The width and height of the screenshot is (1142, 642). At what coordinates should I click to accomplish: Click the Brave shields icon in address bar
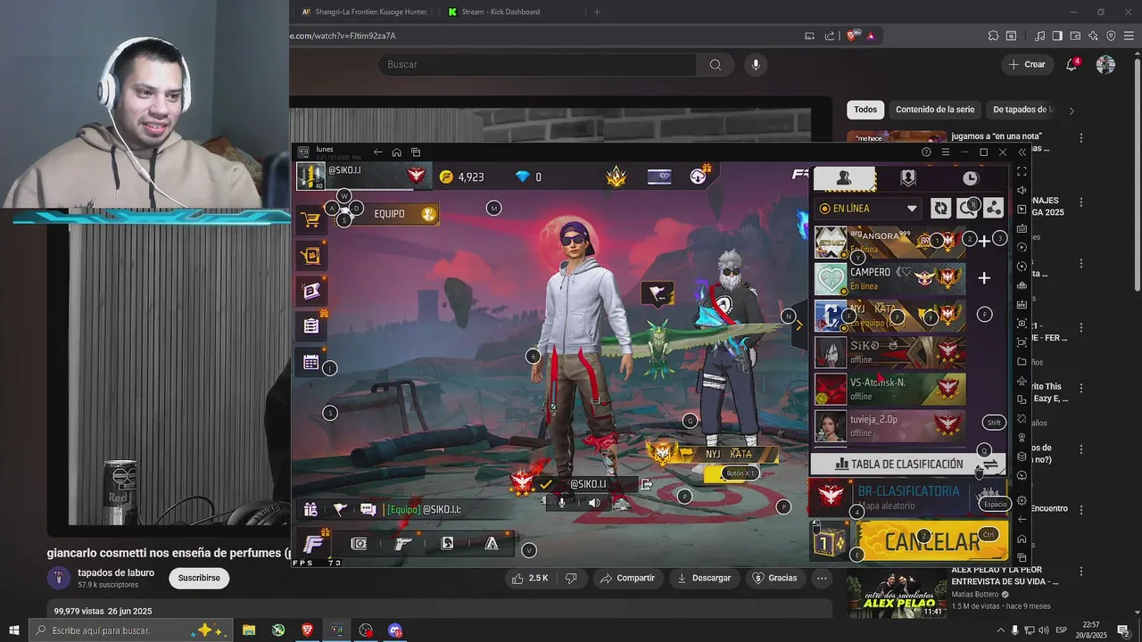click(851, 36)
